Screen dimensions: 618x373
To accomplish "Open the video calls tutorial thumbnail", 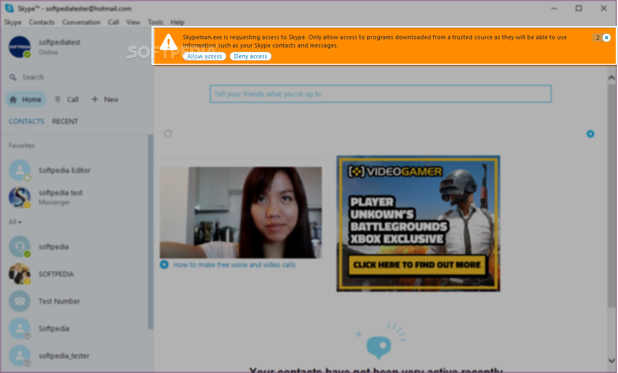I will click(x=241, y=212).
